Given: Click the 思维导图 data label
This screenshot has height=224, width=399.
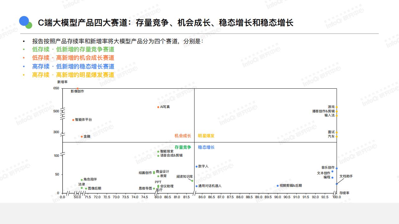Looking at the screenshot, I should pos(145,189).
